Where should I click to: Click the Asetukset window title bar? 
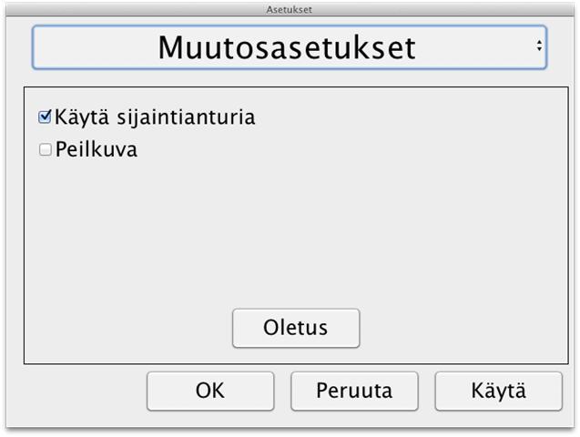[290, 9]
